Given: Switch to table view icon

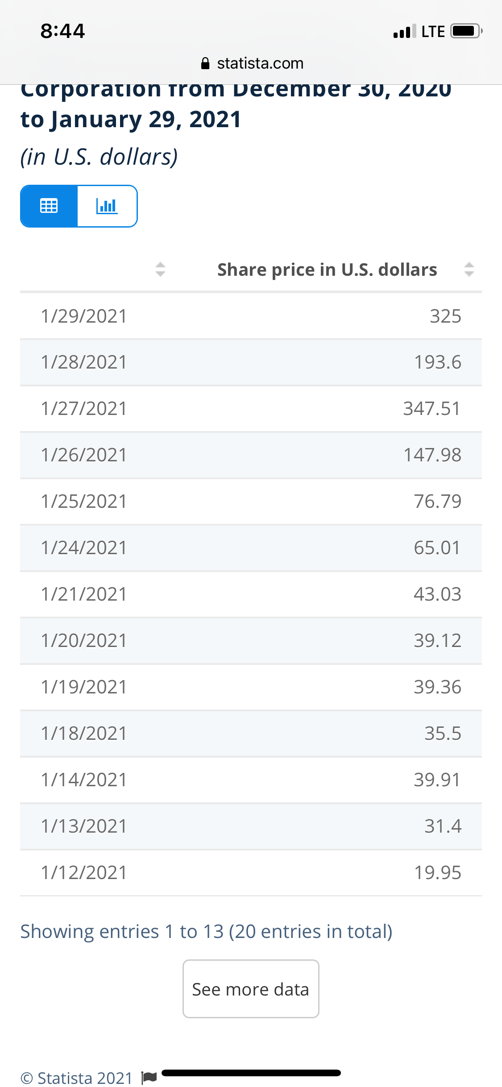Looking at the screenshot, I should pos(49,206).
